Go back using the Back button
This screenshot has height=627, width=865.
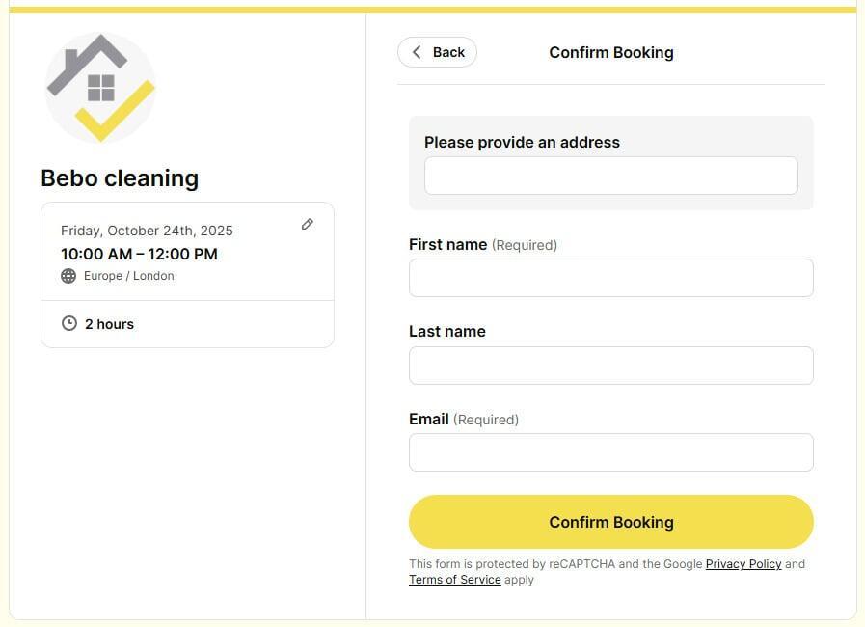click(437, 52)
